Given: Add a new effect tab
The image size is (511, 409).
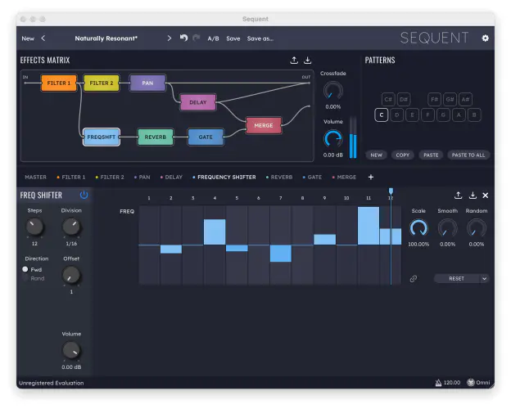Looking at the screenshot, I should click(370, 178).
